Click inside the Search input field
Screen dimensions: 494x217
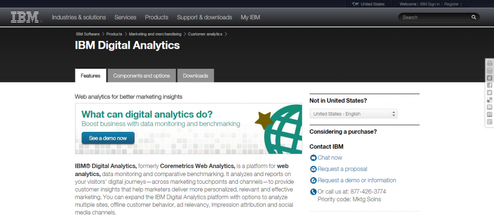tap(434, 17)
